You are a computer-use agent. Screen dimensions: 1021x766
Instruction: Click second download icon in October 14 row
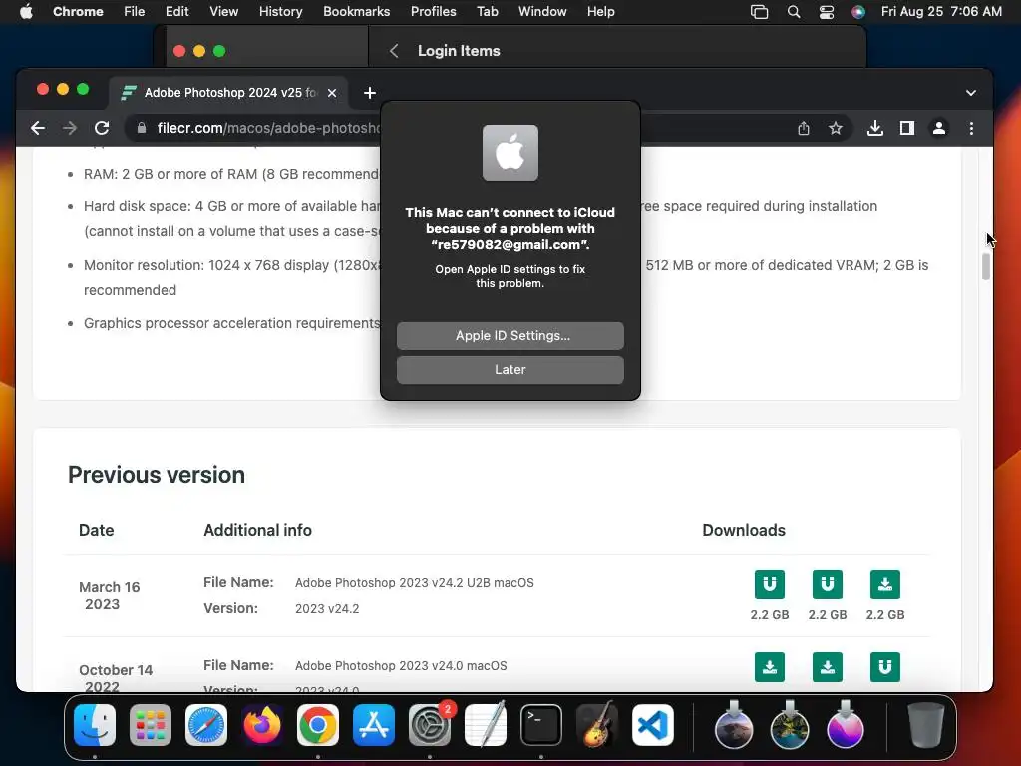827,667
